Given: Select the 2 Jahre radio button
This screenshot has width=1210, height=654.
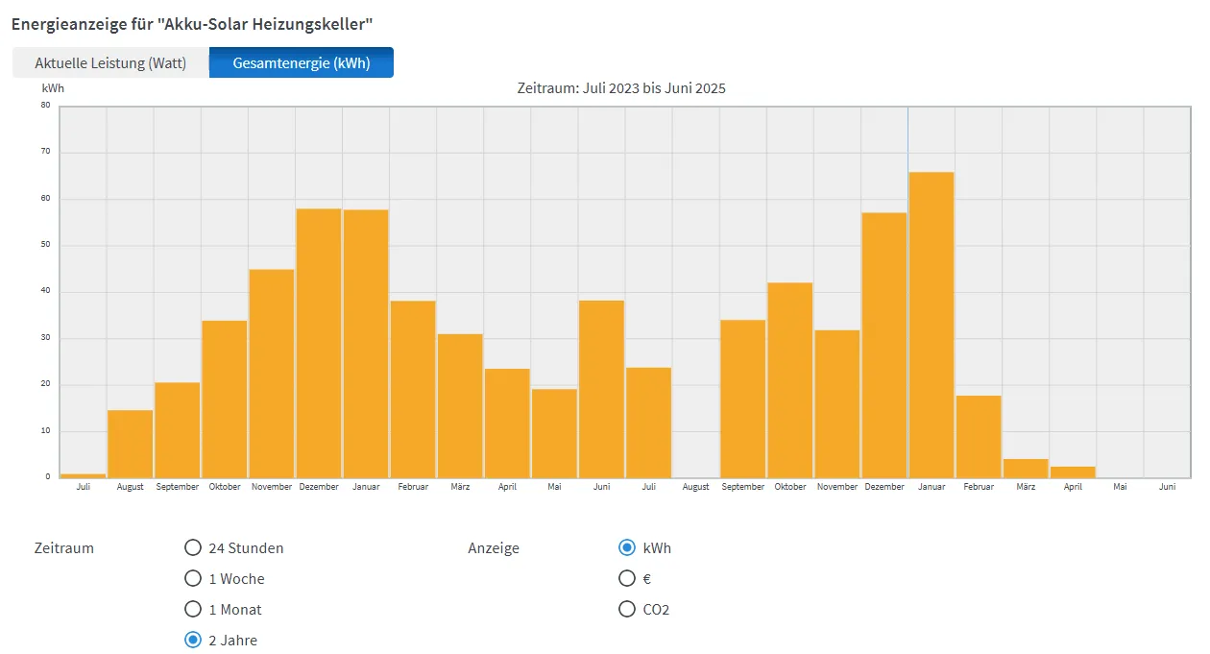Looking at the screenshot, I should 193,641.
